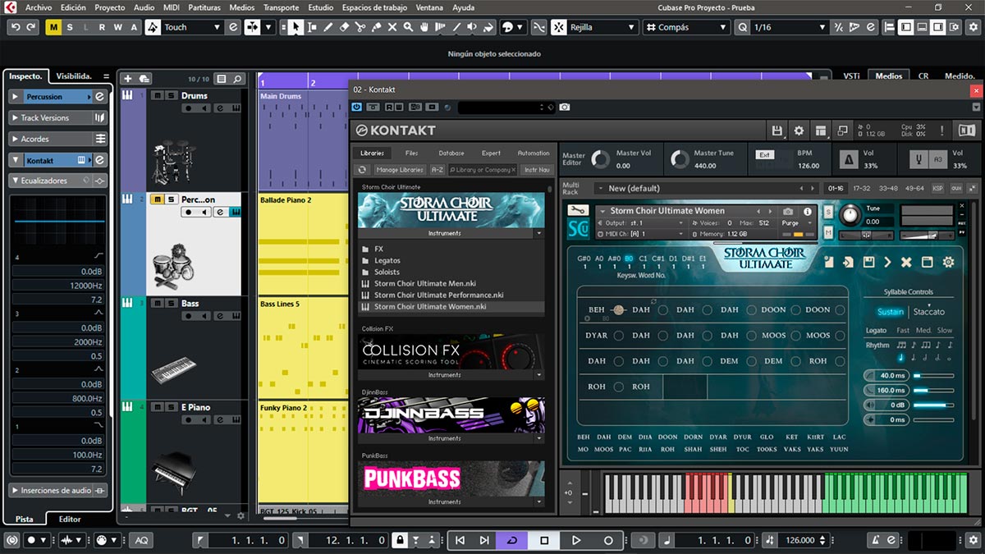Pick the Mute X tool
The image size is (985, 554).
pyautogui.click(x=392, y=27)
